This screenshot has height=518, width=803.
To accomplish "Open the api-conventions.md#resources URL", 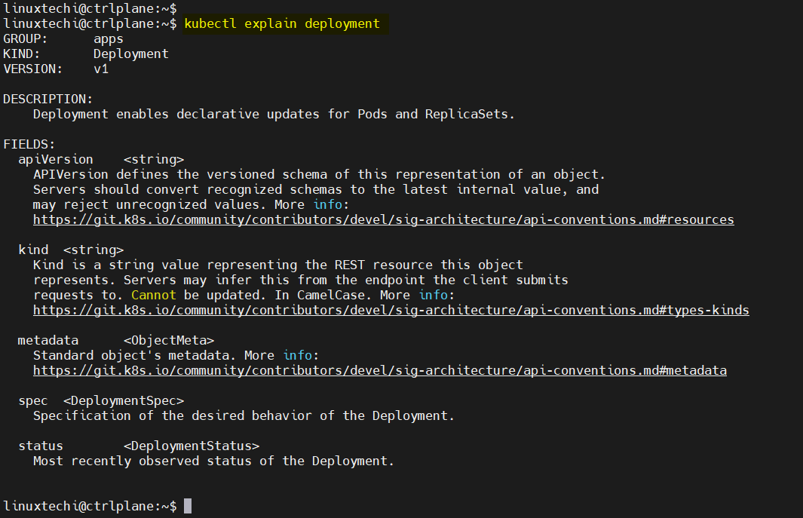I will point(384,220).
